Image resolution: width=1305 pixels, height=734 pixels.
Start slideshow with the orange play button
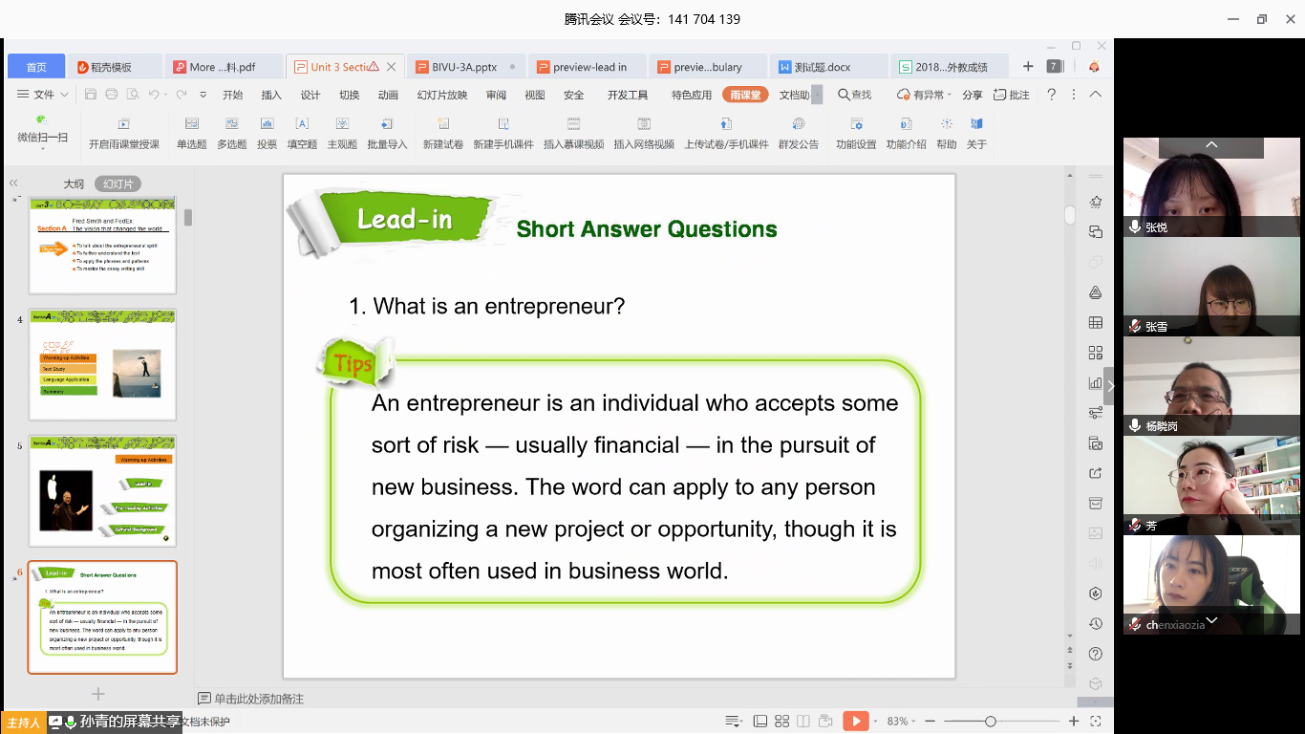point(855,722)
